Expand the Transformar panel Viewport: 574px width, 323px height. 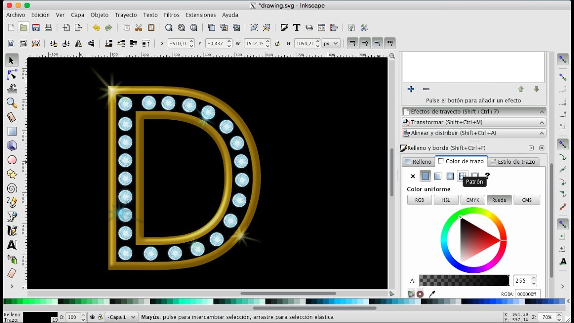(x=474, y=122)
